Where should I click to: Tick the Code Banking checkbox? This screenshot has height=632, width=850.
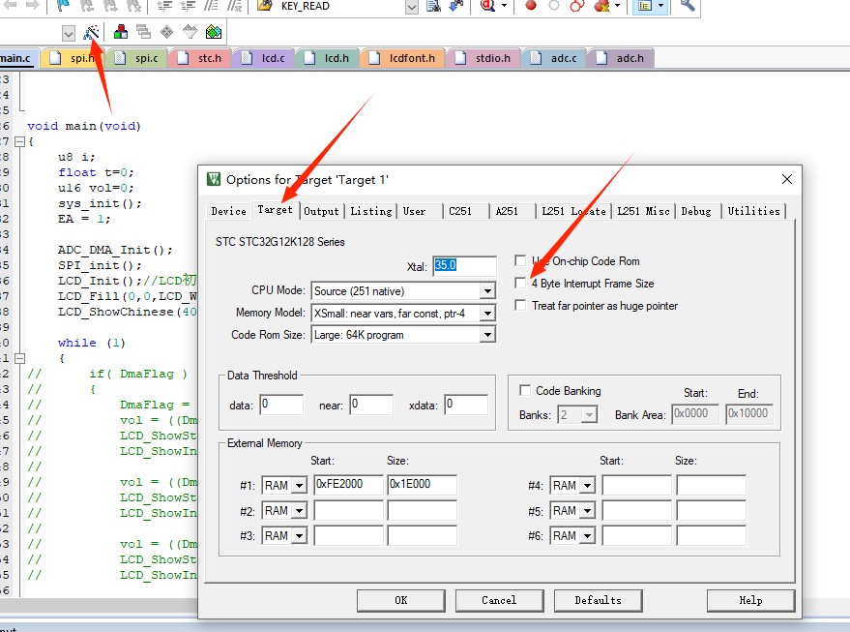pyautogui.click(x=525, y=391)
